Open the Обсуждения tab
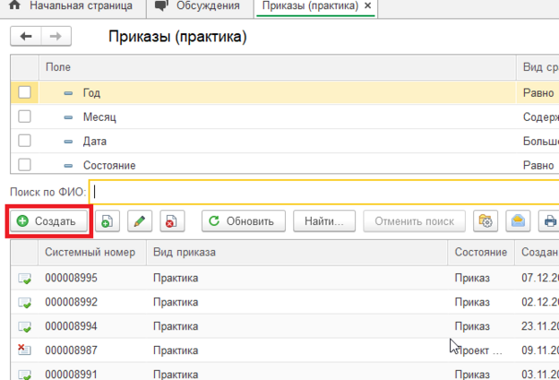The height and width of the screenshot is (380, 559). [197, 7]
